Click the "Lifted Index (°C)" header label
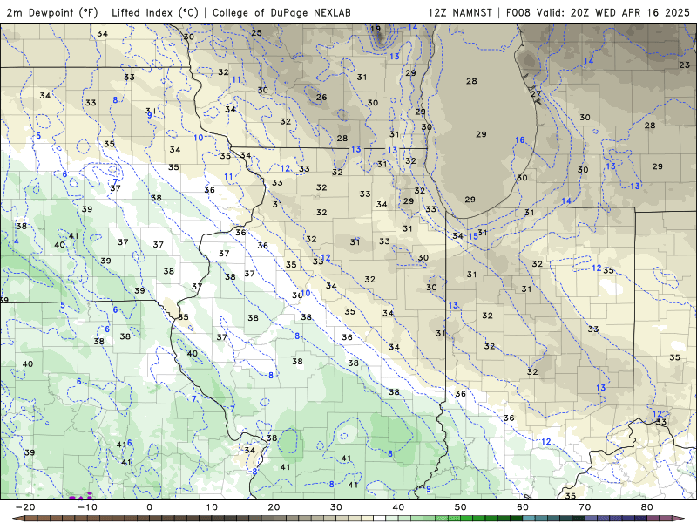The height and width of the screenshot is (523, 697). pos(155,12)
